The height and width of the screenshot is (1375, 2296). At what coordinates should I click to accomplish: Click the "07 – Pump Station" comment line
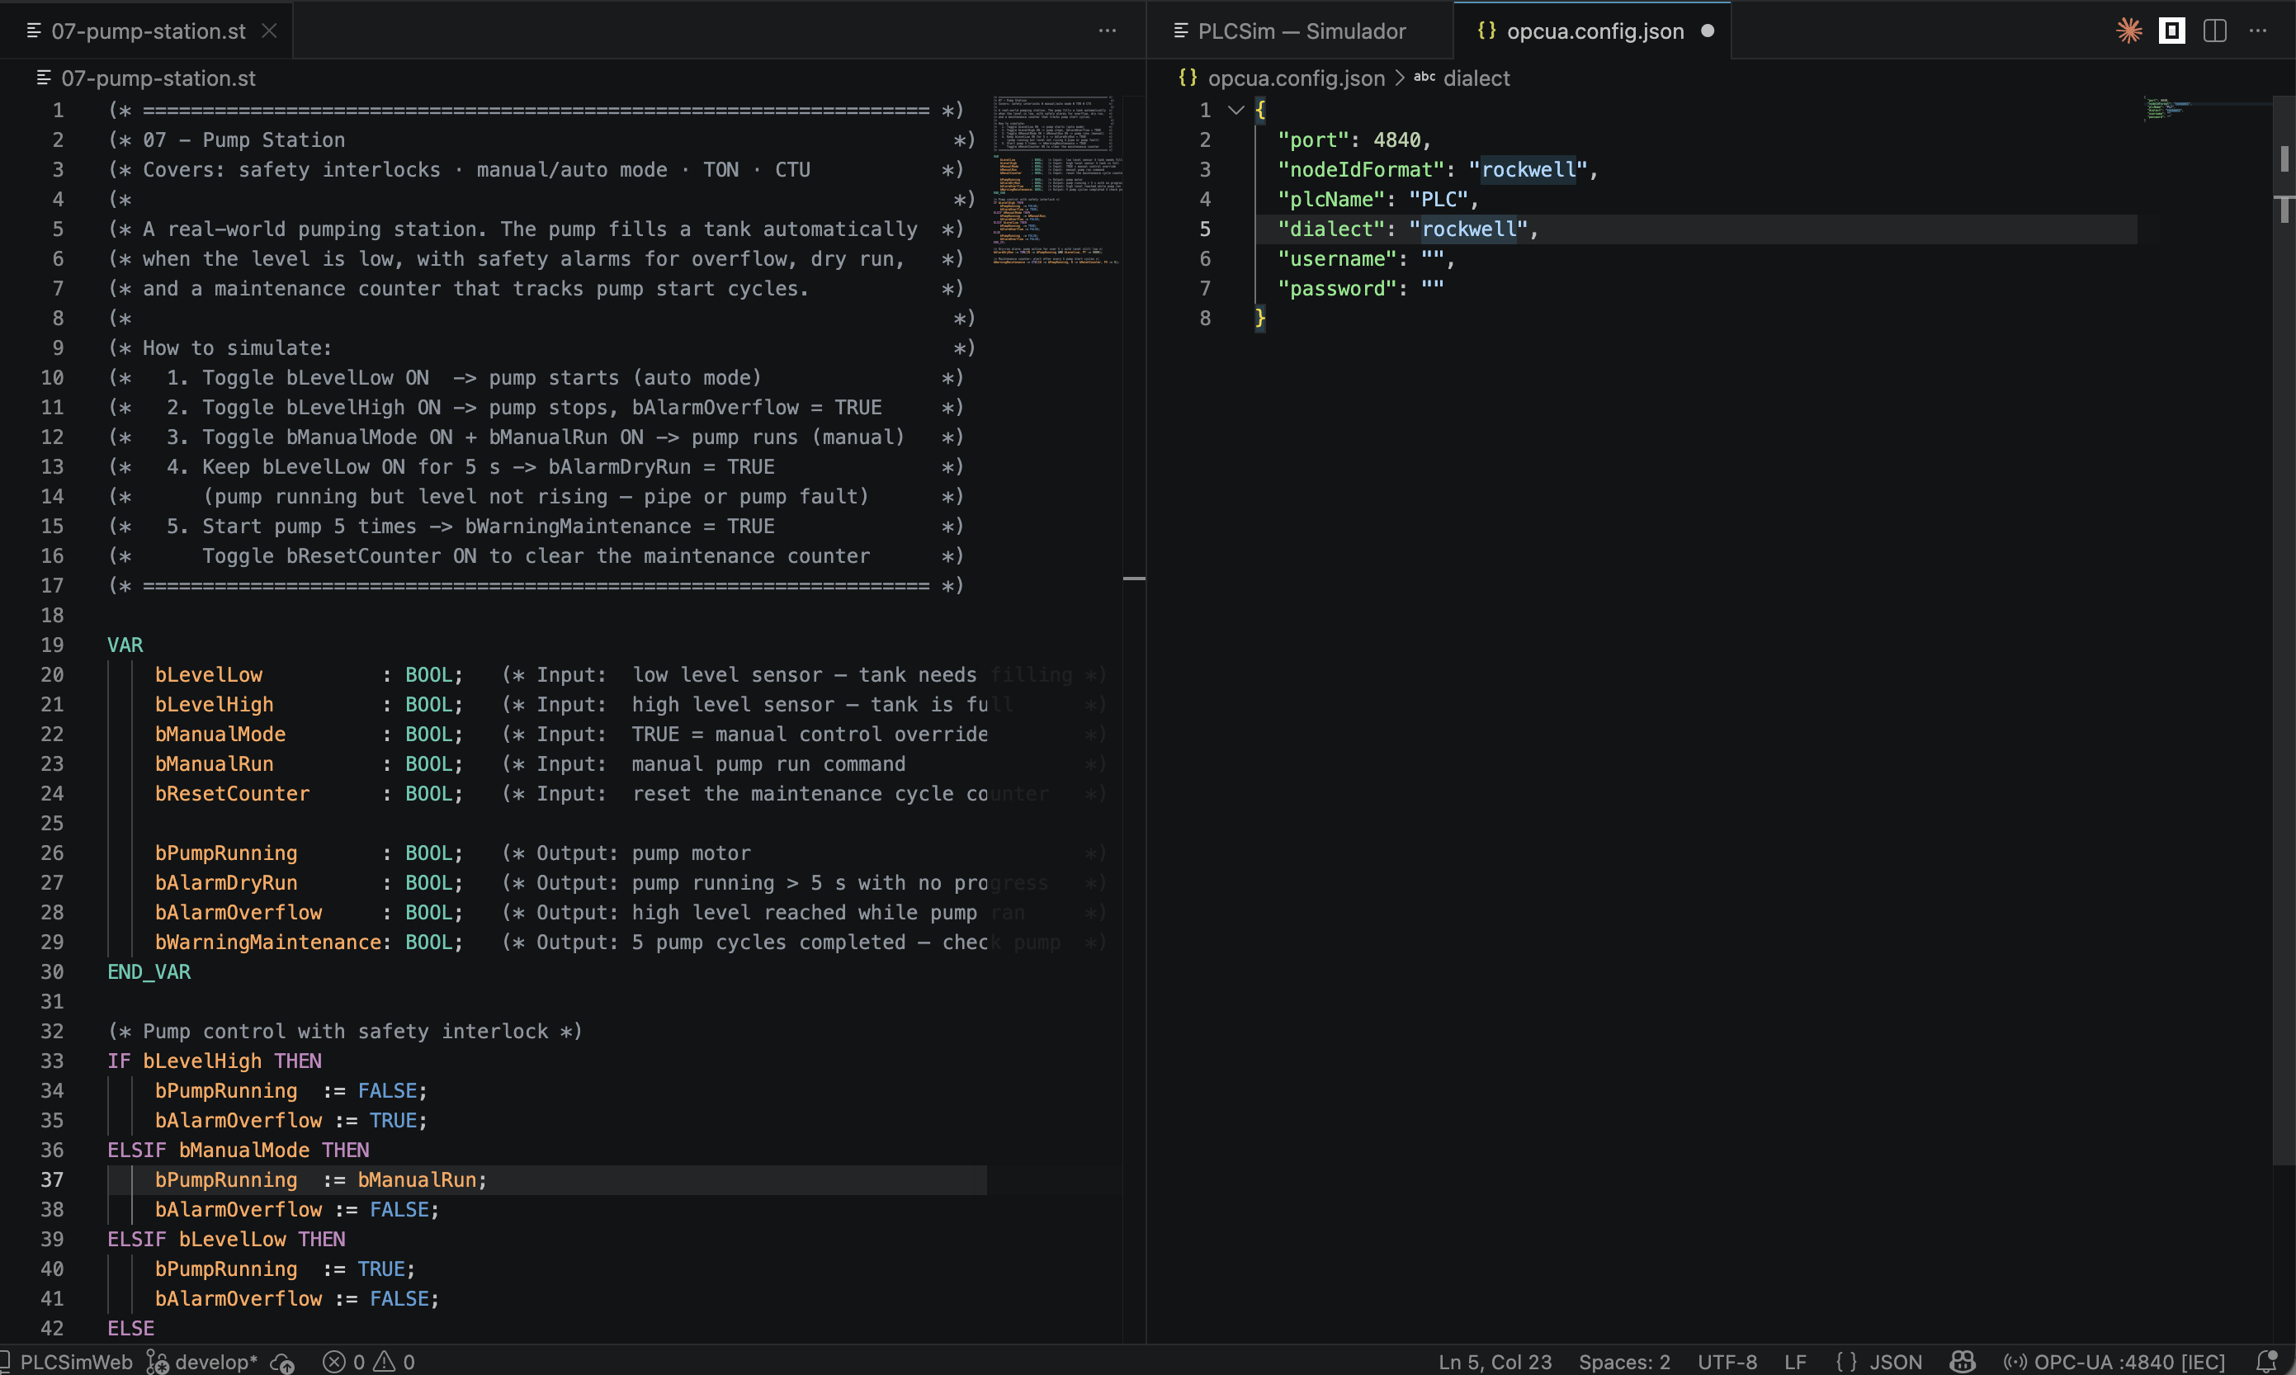pos(243,140)
